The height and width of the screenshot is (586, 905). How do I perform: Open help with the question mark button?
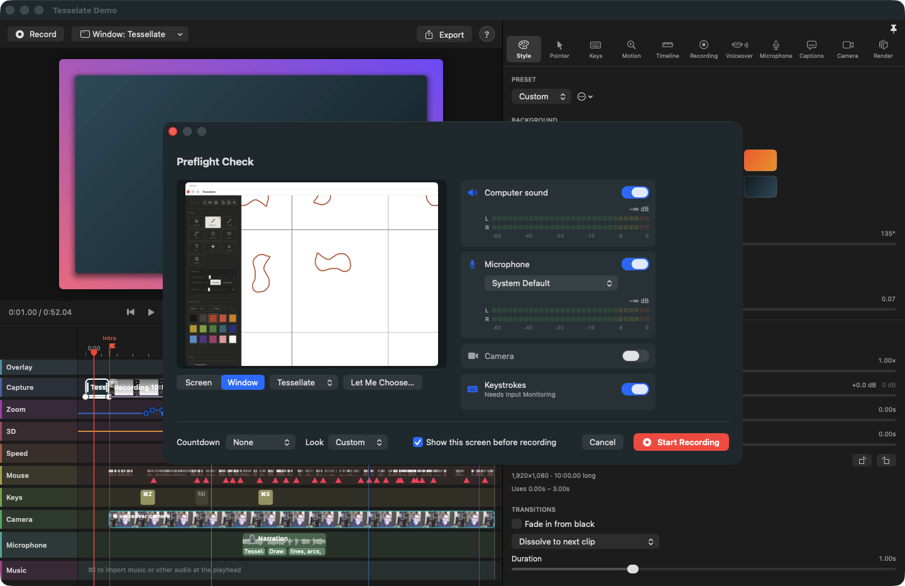click(486, 35)
